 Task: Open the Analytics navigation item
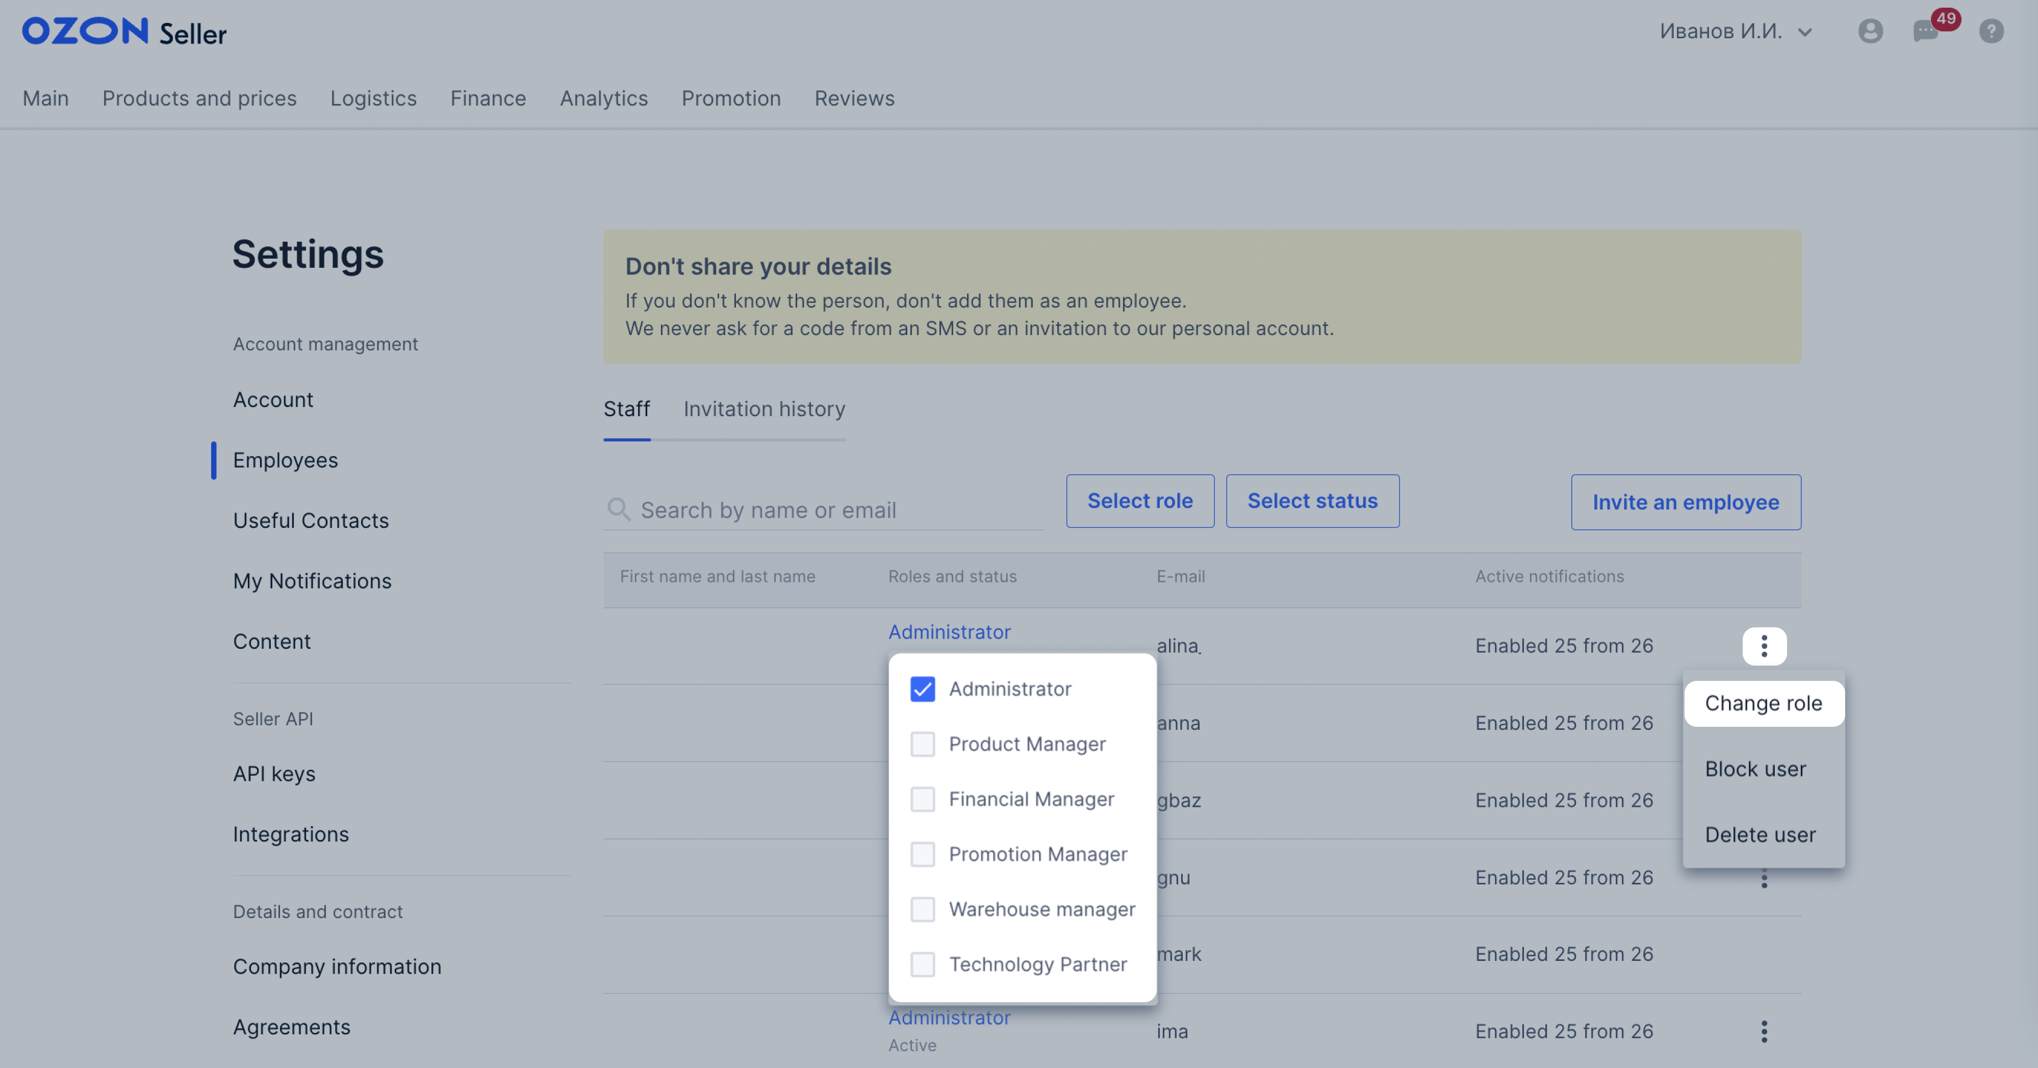pos(604,98)
